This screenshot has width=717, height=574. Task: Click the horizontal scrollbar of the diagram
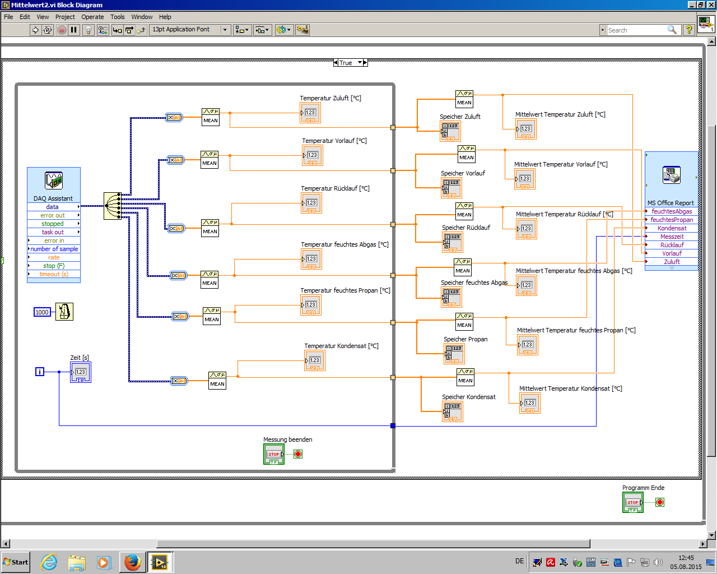point(373,544)
